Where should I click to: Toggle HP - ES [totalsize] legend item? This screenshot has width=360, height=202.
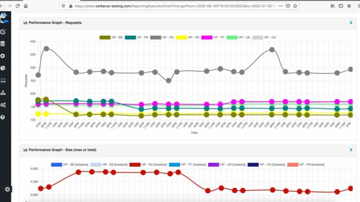[109, 164]
